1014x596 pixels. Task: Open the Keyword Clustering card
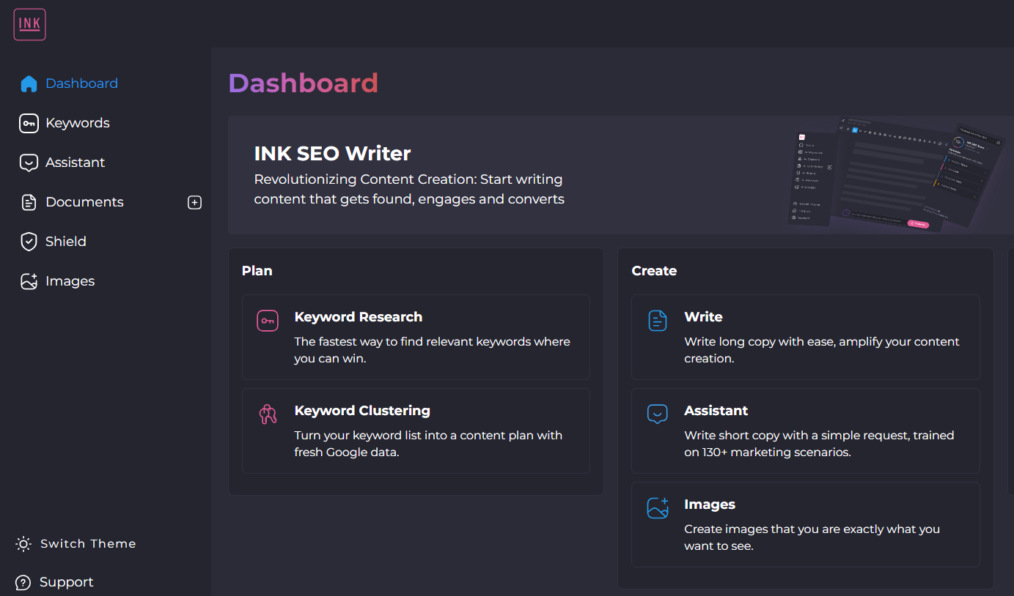[416, 431]
